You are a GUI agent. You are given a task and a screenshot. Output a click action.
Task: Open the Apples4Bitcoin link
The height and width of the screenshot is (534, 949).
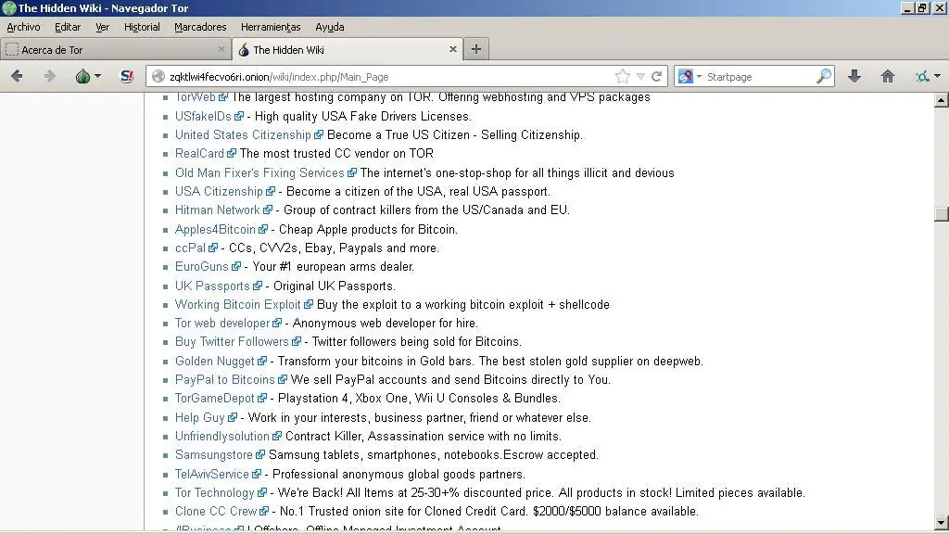tap(215, 230)
